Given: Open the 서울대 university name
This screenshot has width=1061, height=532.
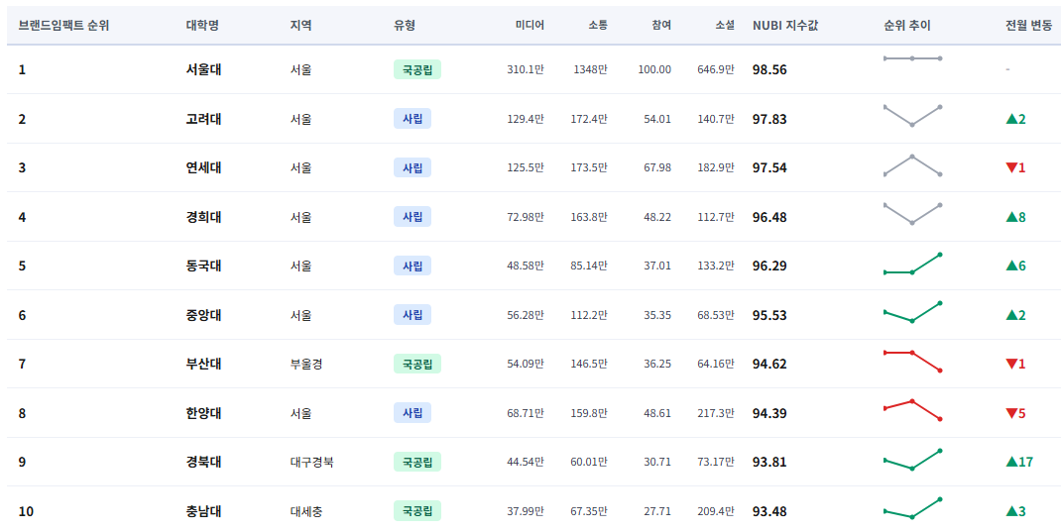Looking at the screenshot, I should tap(203, 69).
